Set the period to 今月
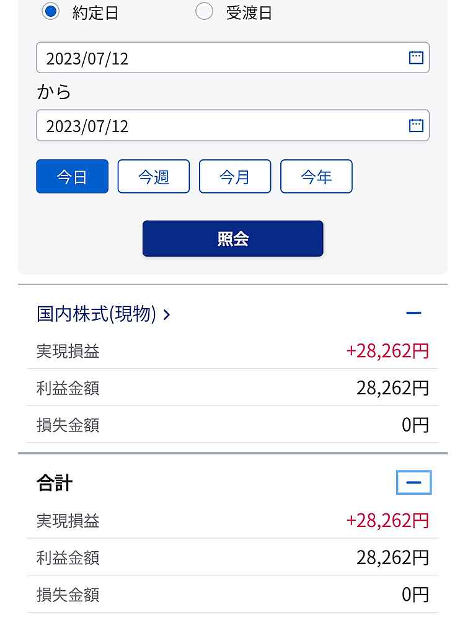 235,177
